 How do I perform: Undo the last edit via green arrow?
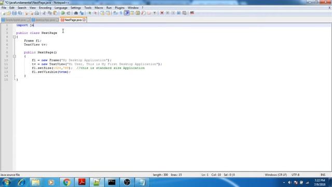(x=63, y=13)
